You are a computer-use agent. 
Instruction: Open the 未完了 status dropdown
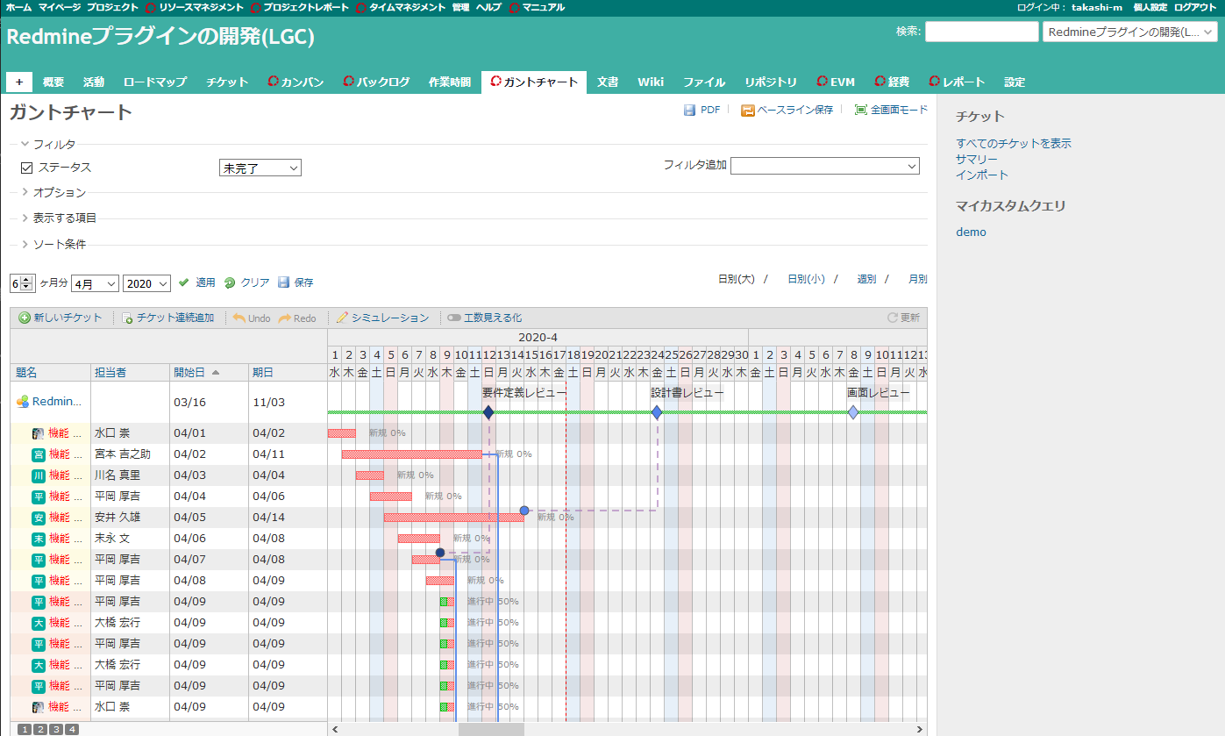[x=260, y=168]
